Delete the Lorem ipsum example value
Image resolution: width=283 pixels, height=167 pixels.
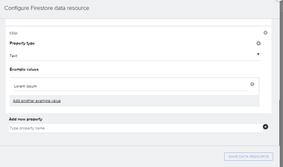[x=252, y=84]
